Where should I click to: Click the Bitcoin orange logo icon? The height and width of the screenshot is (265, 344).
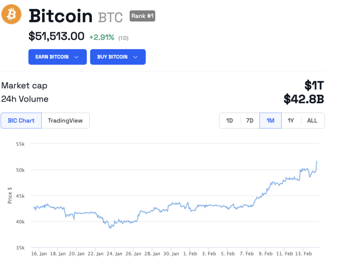(x=11, y=14)
